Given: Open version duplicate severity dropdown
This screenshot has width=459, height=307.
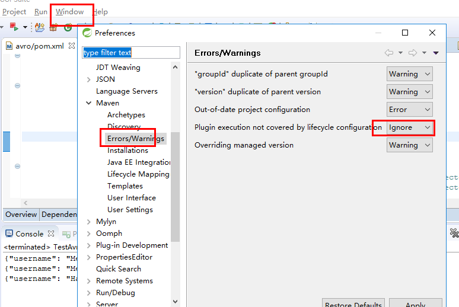Looking at the screenshot, I should coord(410,92).
